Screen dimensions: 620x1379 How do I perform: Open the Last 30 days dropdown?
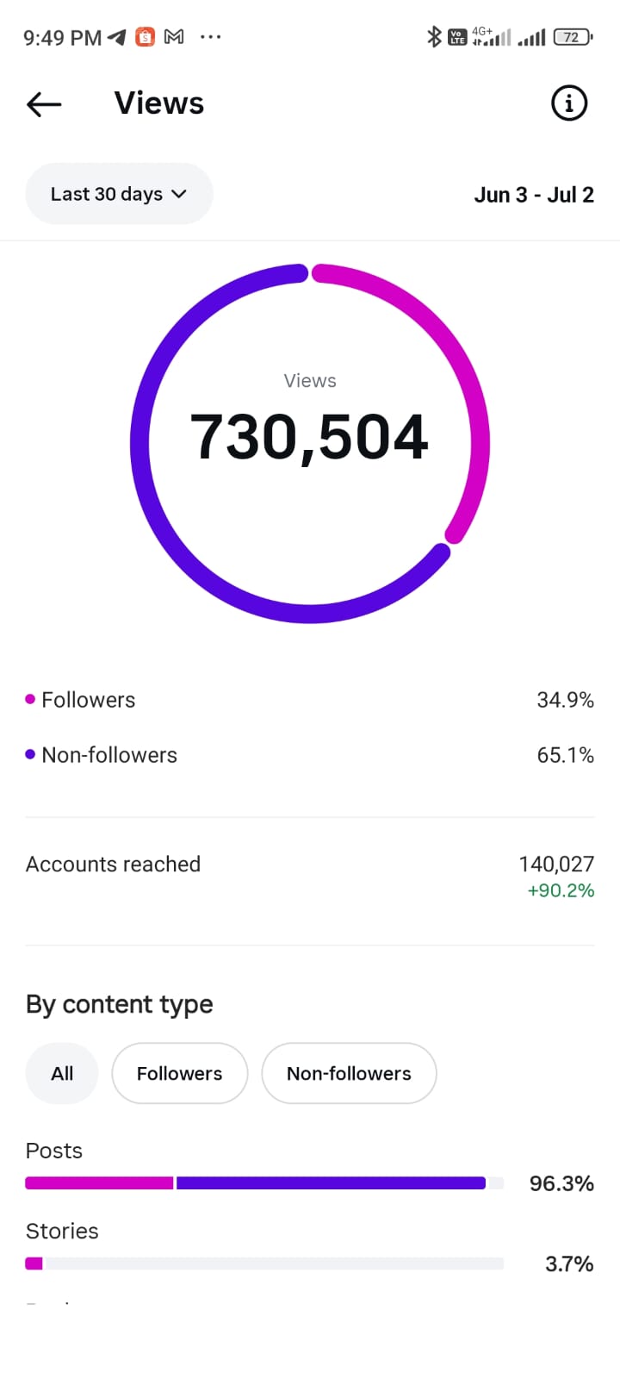119,194
